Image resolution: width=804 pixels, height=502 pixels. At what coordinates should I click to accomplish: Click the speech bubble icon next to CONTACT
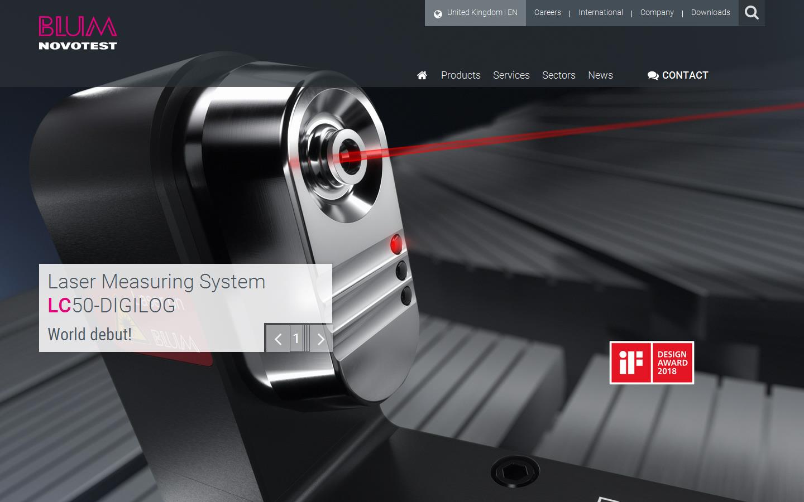[652, 75]
